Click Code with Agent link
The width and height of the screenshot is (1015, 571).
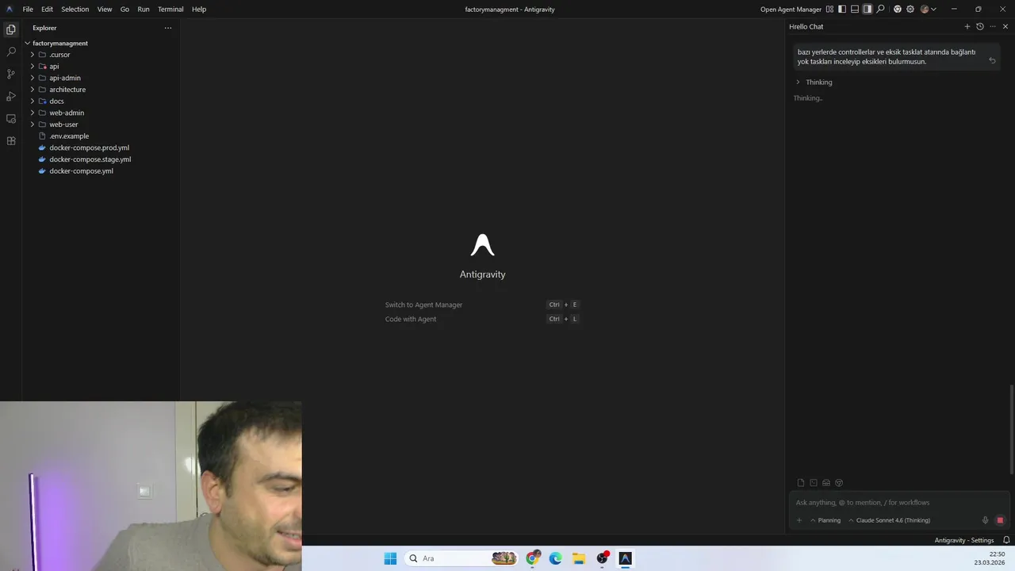[411, 319]
